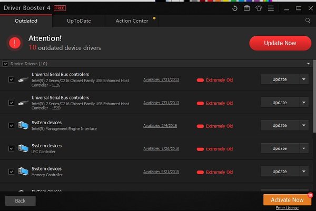Uncheck Management Engine Interface checkbox
Image resolution: width=316 pixels, height=211 pixels.
11,125
